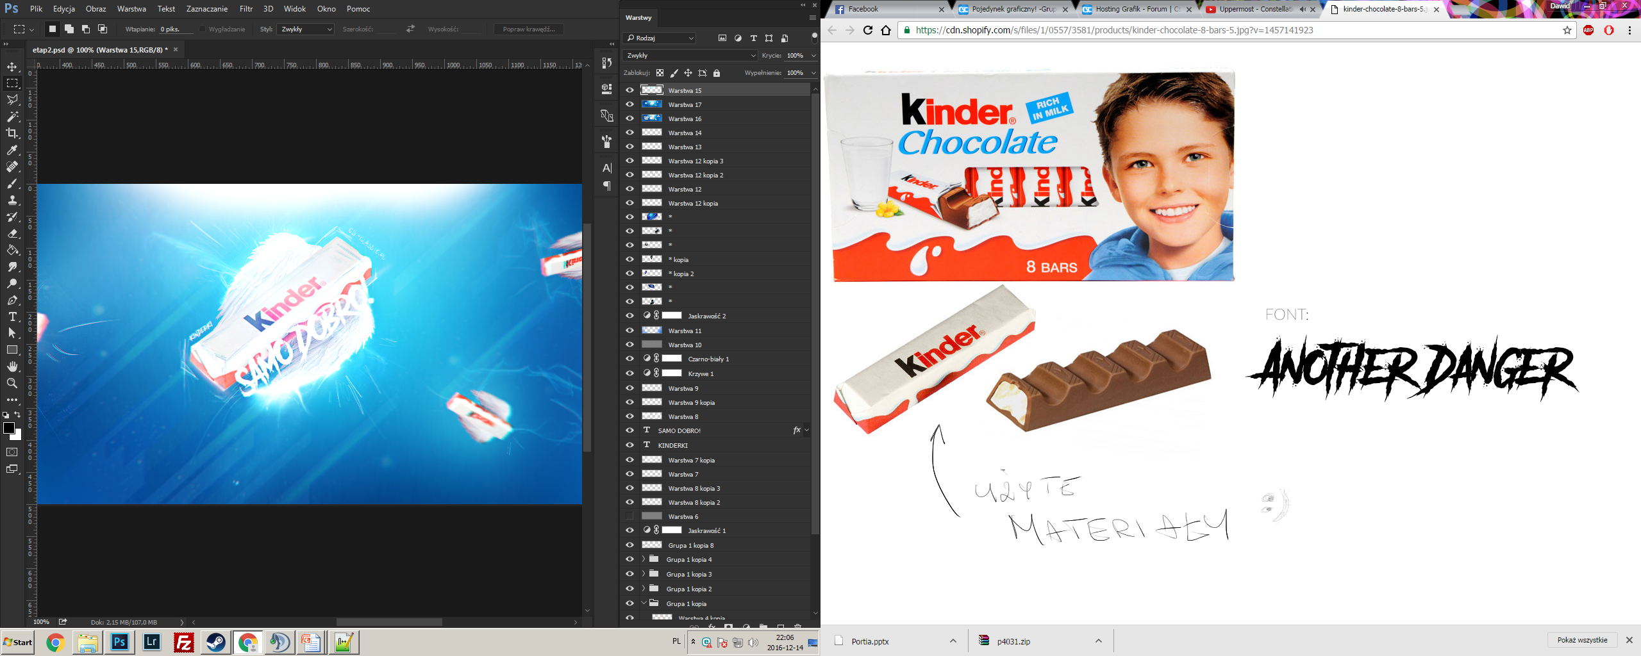This screenshot has height=656, width=1641.
Task: Select the Crop tool
Action: 12,133
